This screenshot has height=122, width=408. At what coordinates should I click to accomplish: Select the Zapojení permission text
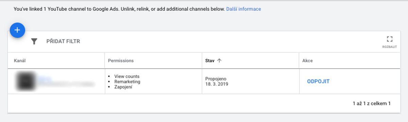point(123,87)
